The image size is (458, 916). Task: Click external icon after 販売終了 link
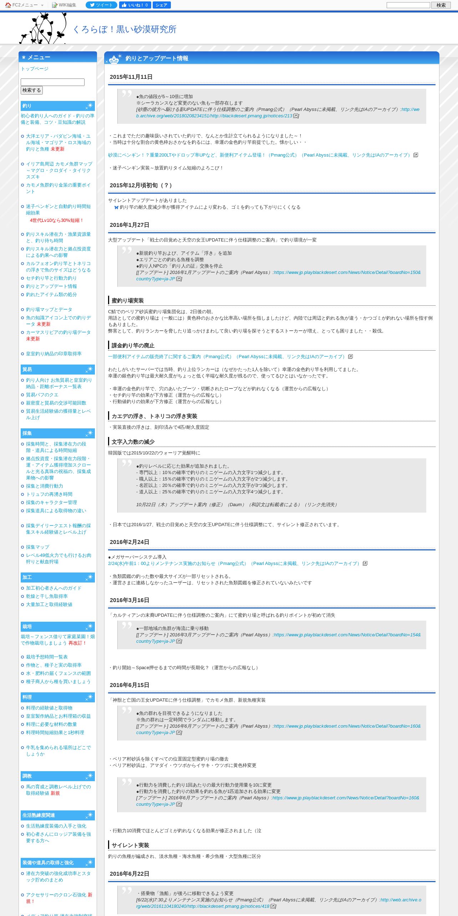pos(350,356)
